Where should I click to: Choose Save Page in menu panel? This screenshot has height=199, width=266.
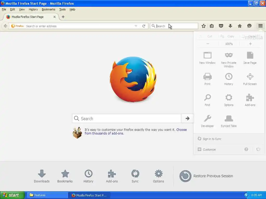click(x=250, y=58)
